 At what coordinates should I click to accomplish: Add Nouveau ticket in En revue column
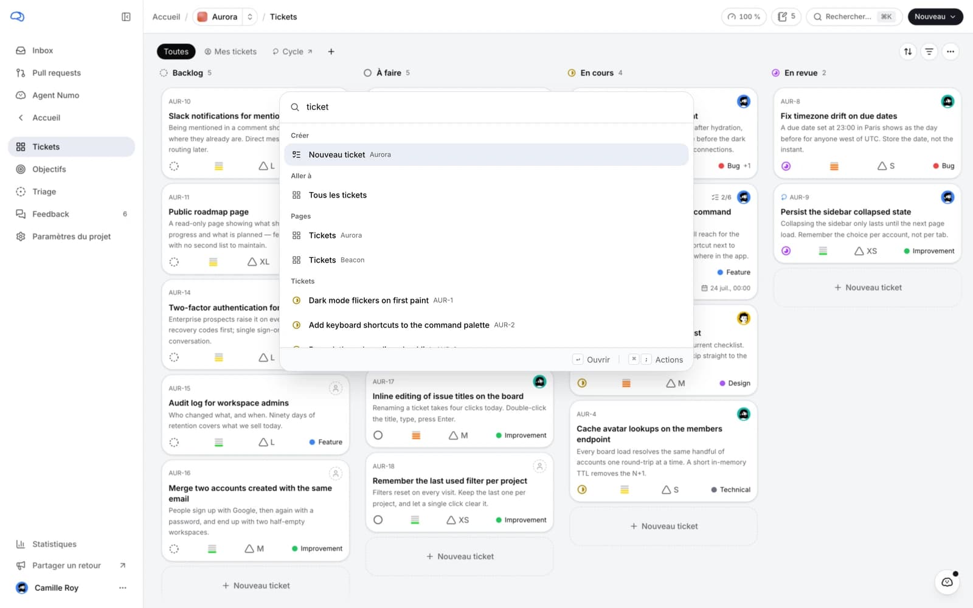point(868,288)
